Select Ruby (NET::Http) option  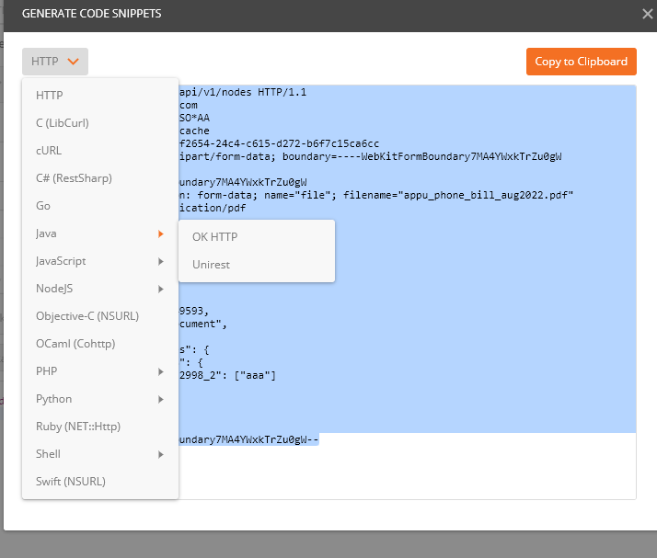[x=100, y=427]
